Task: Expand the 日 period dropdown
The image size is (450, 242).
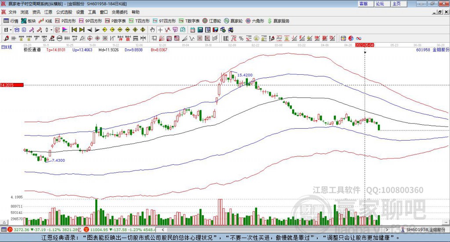Action: point(11,30)
